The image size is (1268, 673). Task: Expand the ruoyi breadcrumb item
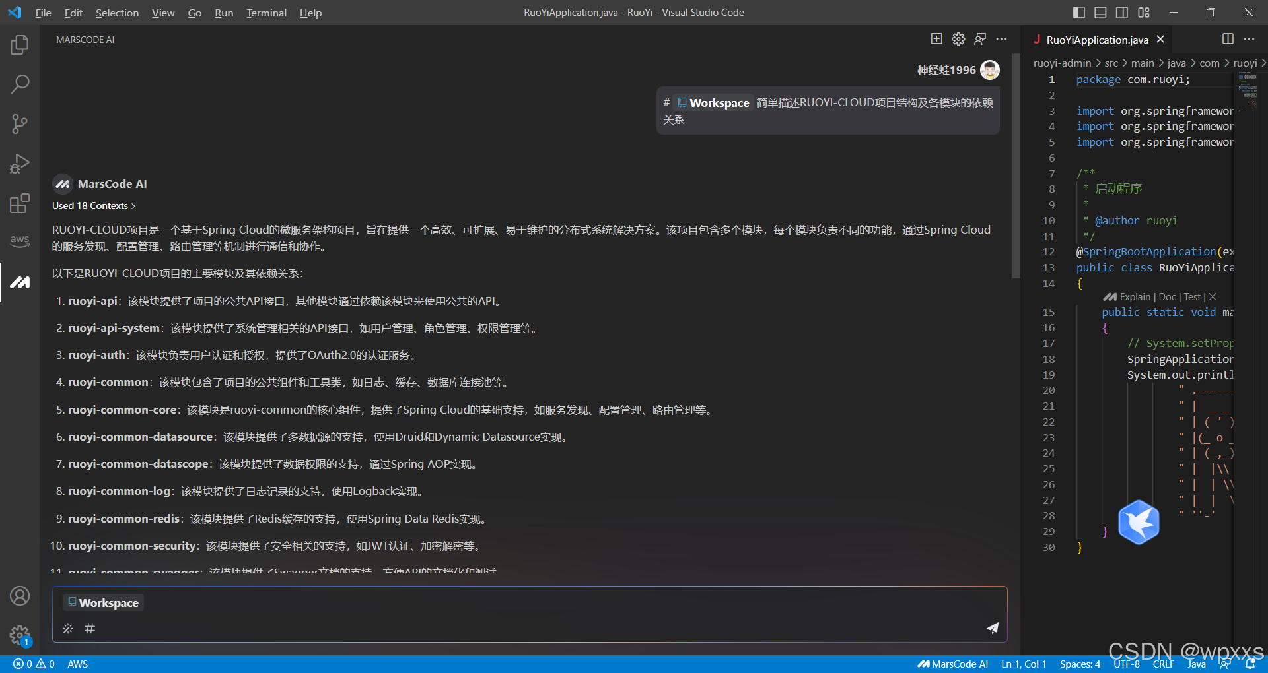tap(1246, 63)
